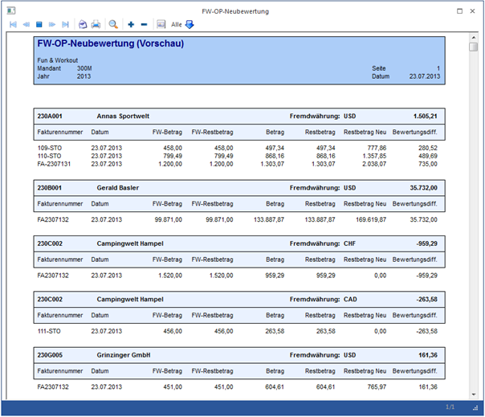Go to first page of the preview

(x=13, y=25)
